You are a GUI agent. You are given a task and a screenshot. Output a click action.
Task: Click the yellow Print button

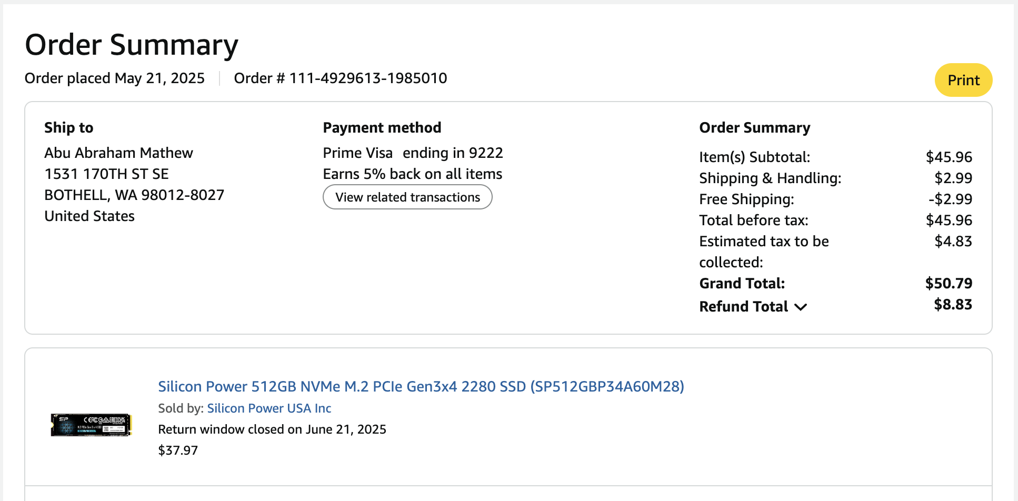pos(963,80)
